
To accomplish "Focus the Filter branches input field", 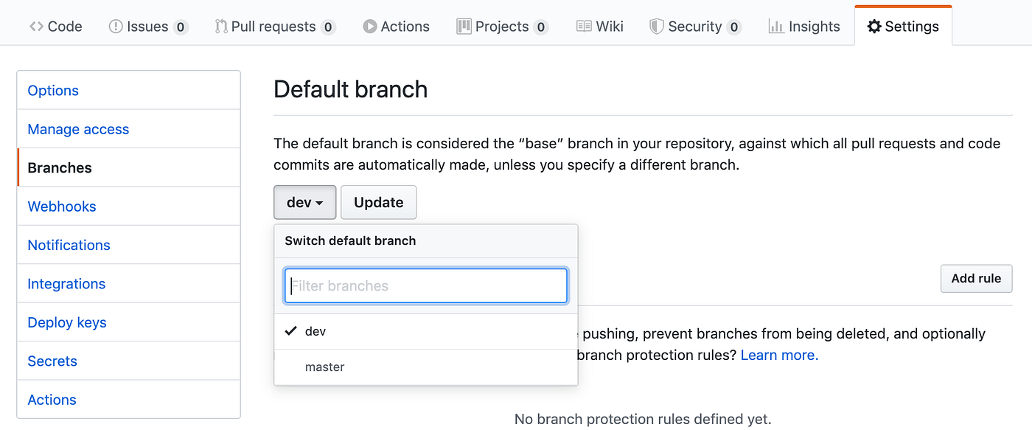I will coord(426,286).
